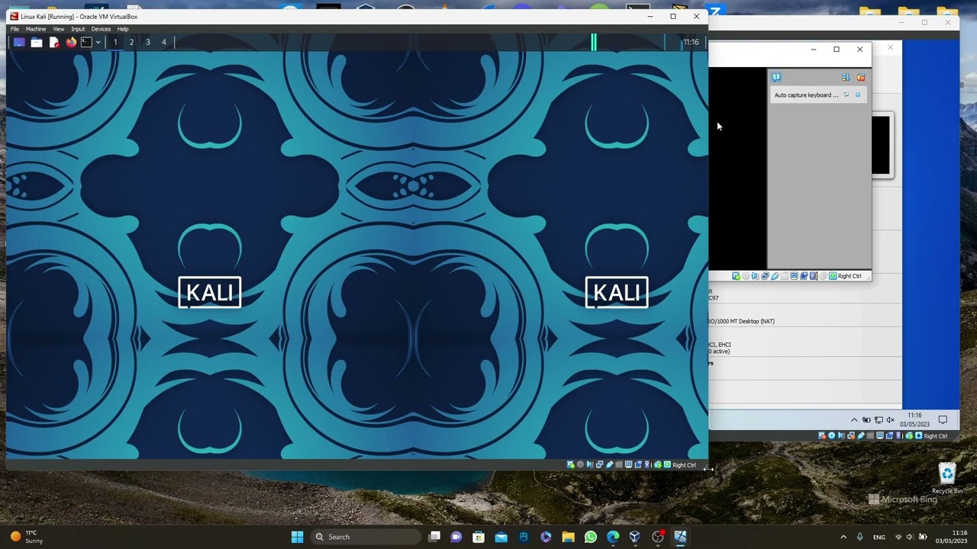Image resolution: width=977 pixels, height=549 pixels.
Task: Open the Kali applications menu icon
Action: (19, 42)
